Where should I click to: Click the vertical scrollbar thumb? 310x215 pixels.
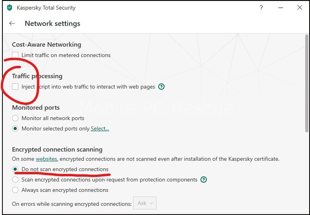(x=307, y=83)
